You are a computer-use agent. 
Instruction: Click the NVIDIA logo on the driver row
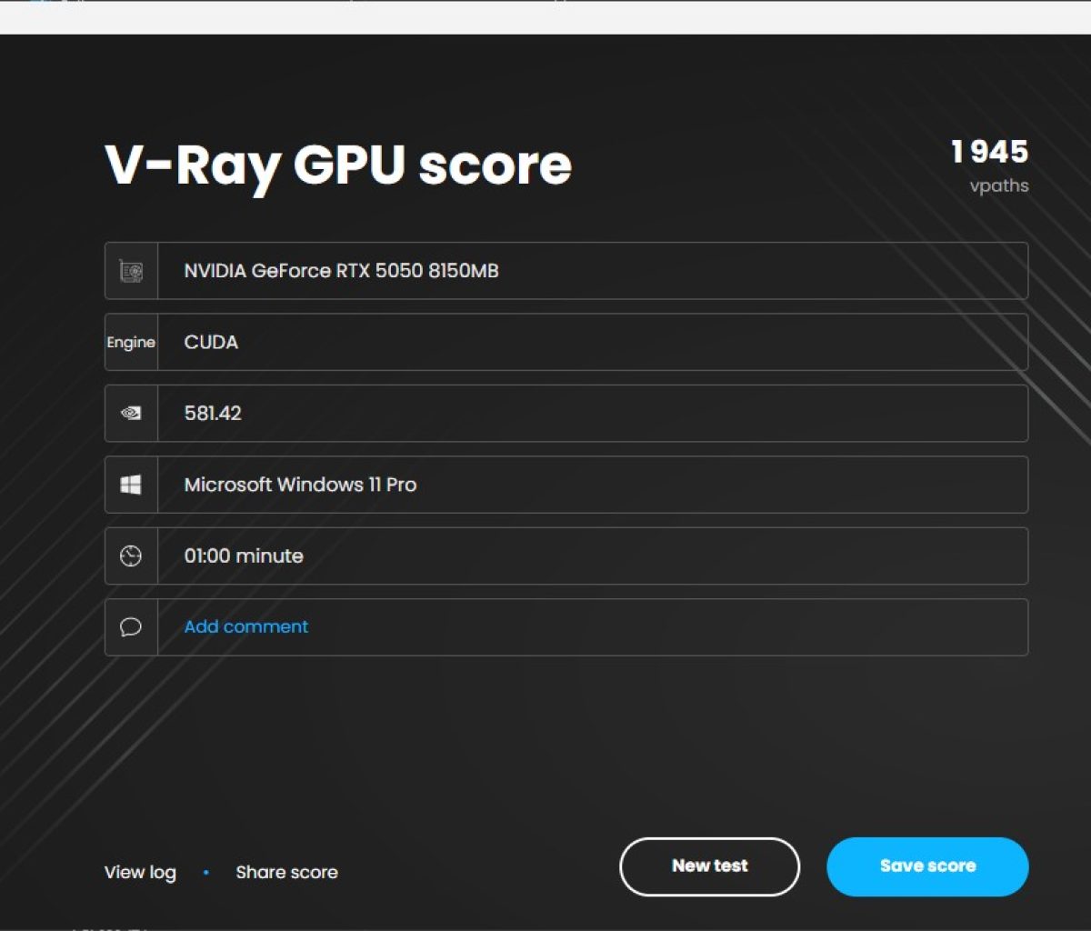click(x=131, y=413)
